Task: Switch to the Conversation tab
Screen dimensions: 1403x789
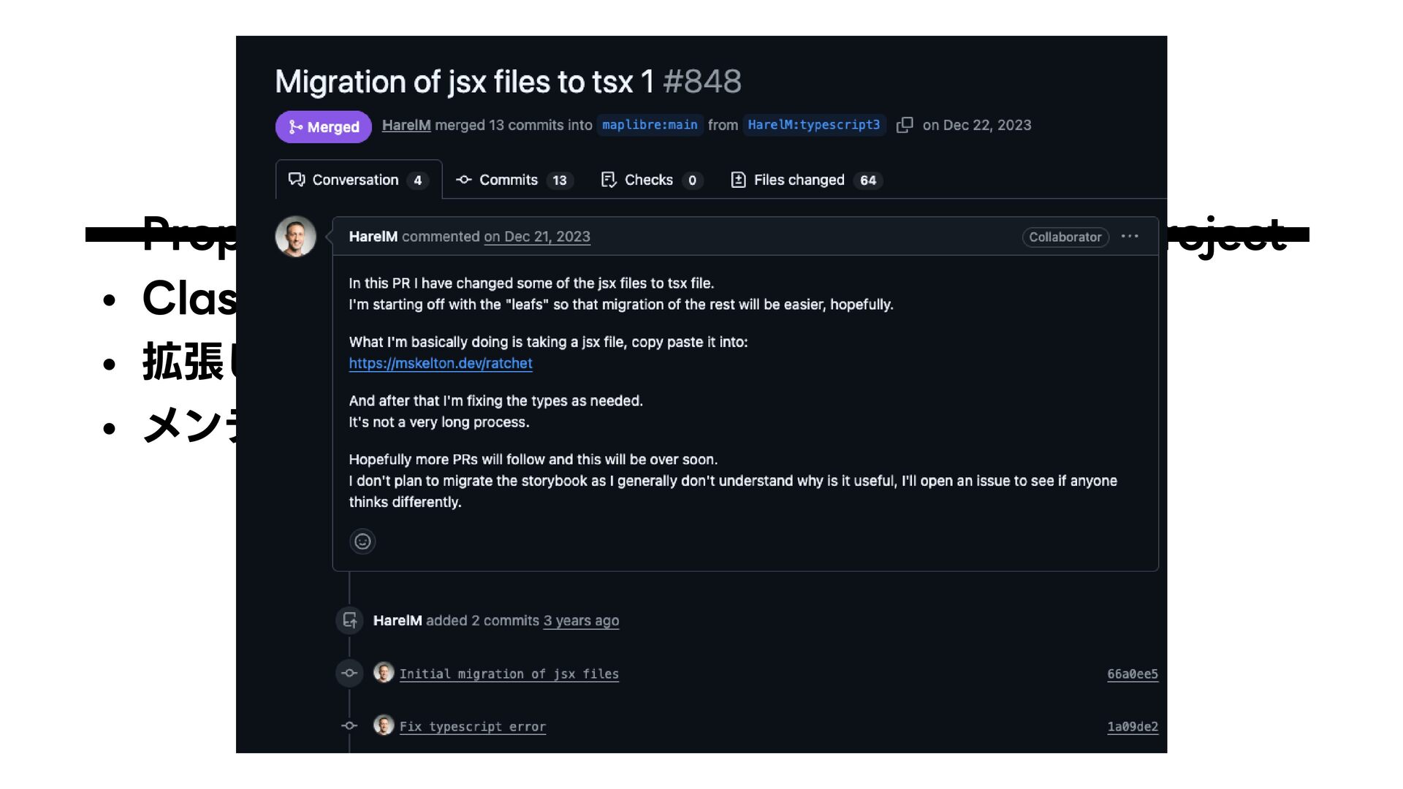Action: (358, 180)
